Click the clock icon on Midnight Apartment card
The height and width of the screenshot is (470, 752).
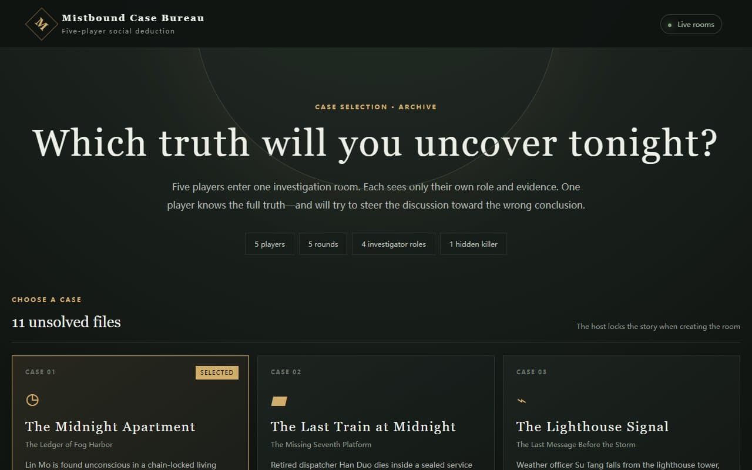click(x=32, y=400)
